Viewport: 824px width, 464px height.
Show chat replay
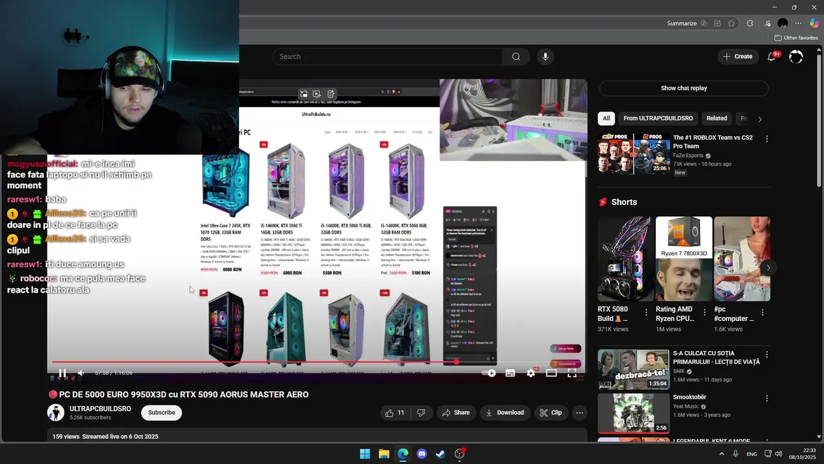click(684, 88)
